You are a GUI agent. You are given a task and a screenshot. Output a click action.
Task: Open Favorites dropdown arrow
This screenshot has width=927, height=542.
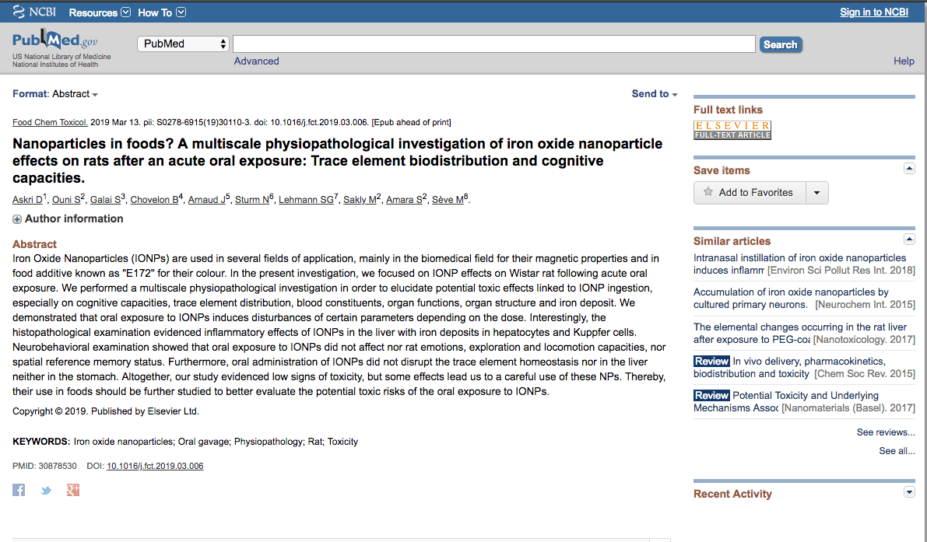click(x=817, y=193)
